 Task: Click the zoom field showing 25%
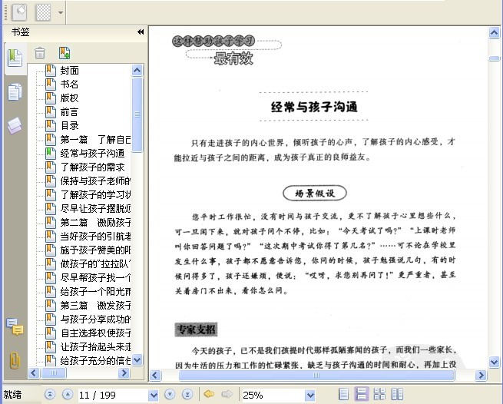(273, 395)
